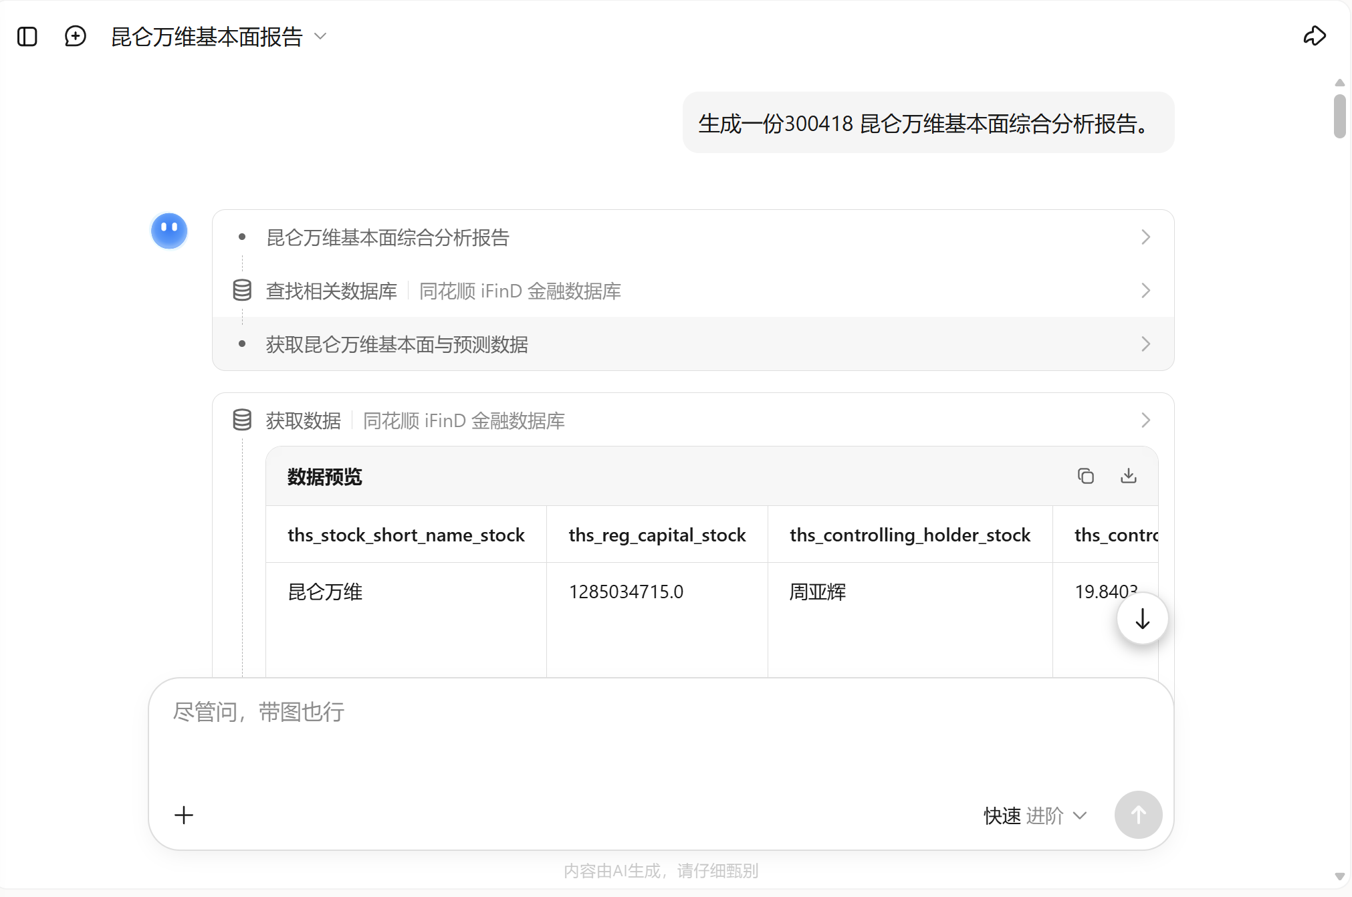Click the ths_stock_short_name_stock column header

coord(406,535)
